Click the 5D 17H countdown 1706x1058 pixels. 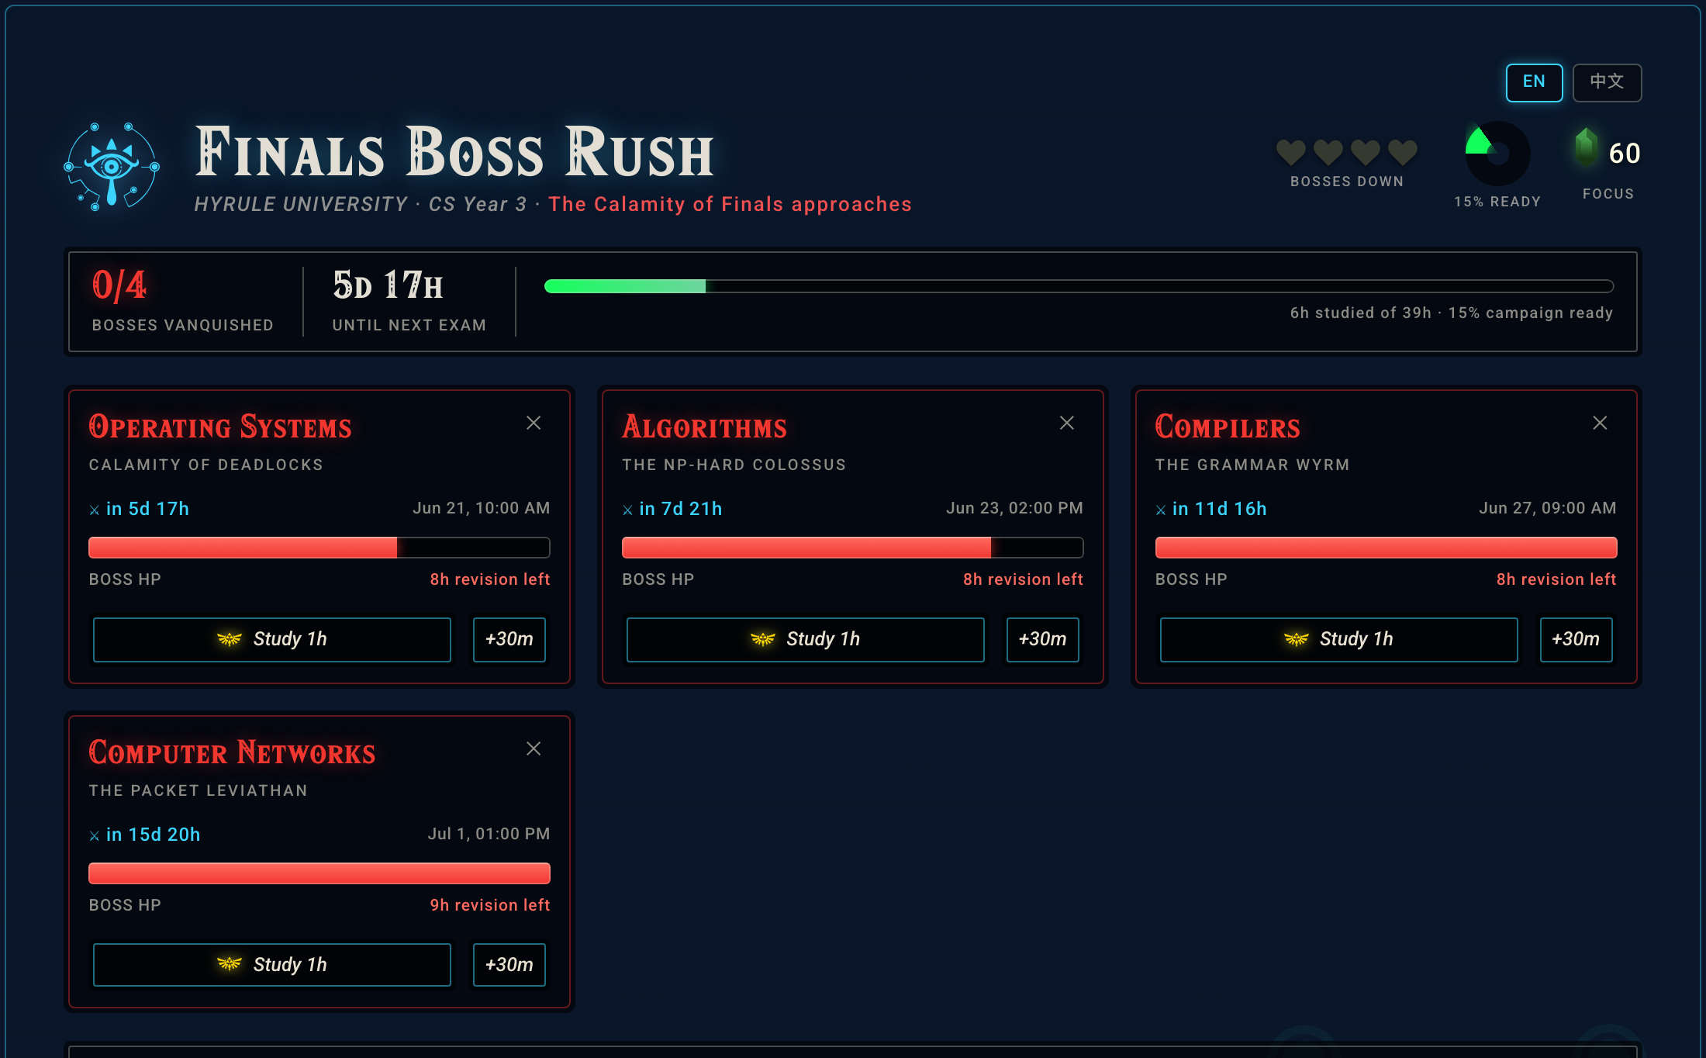coord(388,285)
